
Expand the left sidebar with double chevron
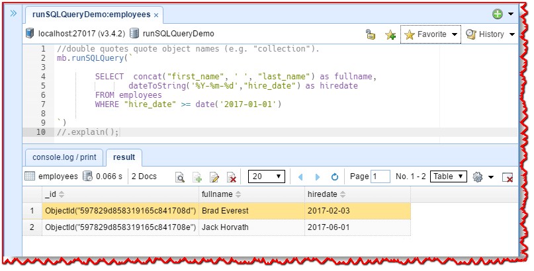13,13
